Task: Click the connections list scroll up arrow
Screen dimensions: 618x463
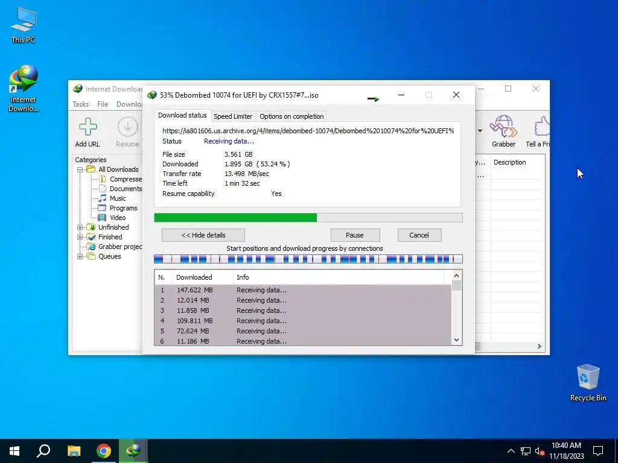Action: pyautogui.click(x=456, y=276)
